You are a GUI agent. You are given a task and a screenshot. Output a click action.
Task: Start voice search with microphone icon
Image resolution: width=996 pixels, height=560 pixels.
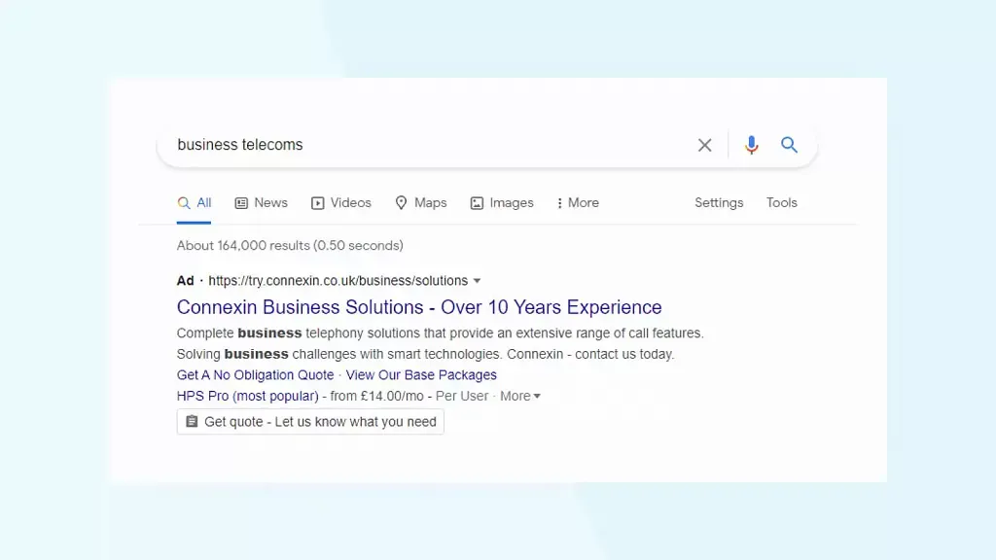(751, 145)
